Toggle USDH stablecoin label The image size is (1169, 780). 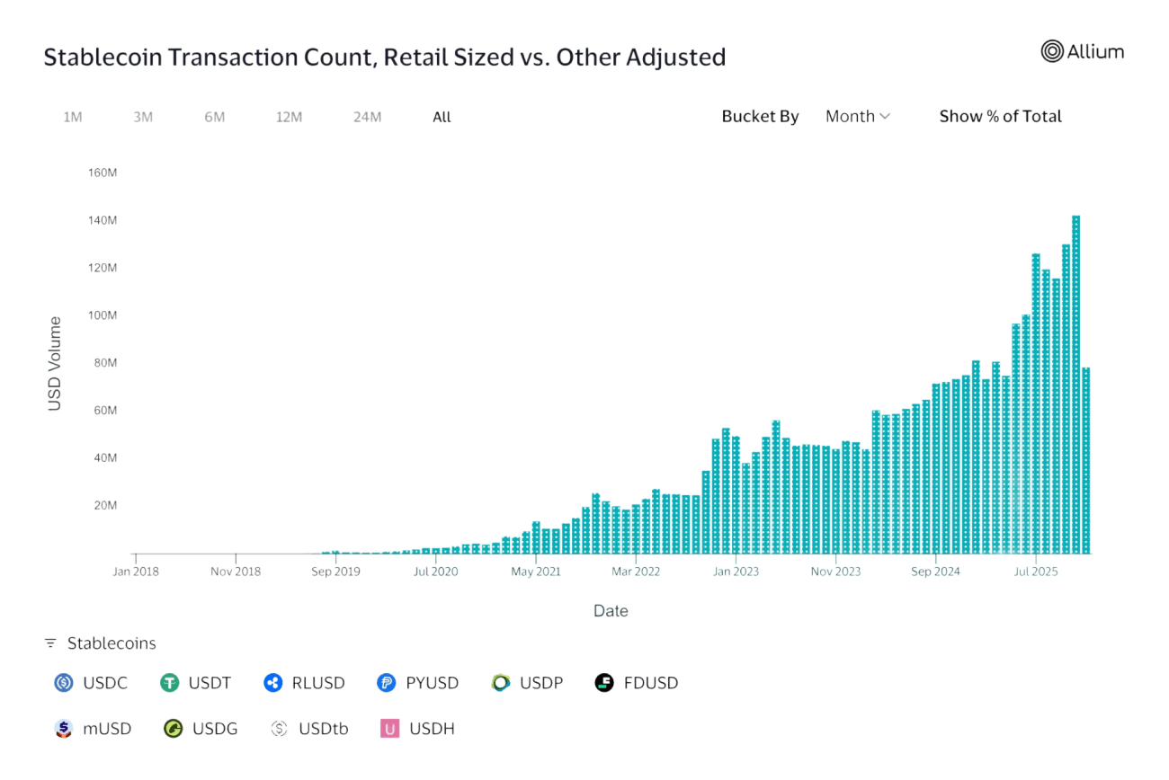[432, 729]
